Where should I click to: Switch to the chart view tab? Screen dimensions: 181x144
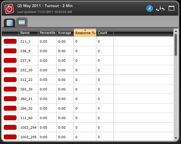[x=9, y=23]
